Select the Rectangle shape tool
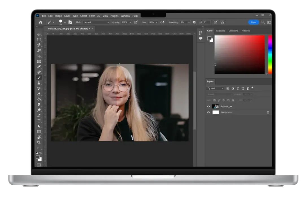 tap(39, 132)
